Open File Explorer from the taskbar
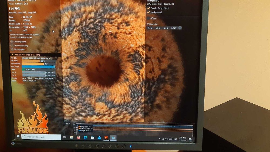 pos(72,137)
